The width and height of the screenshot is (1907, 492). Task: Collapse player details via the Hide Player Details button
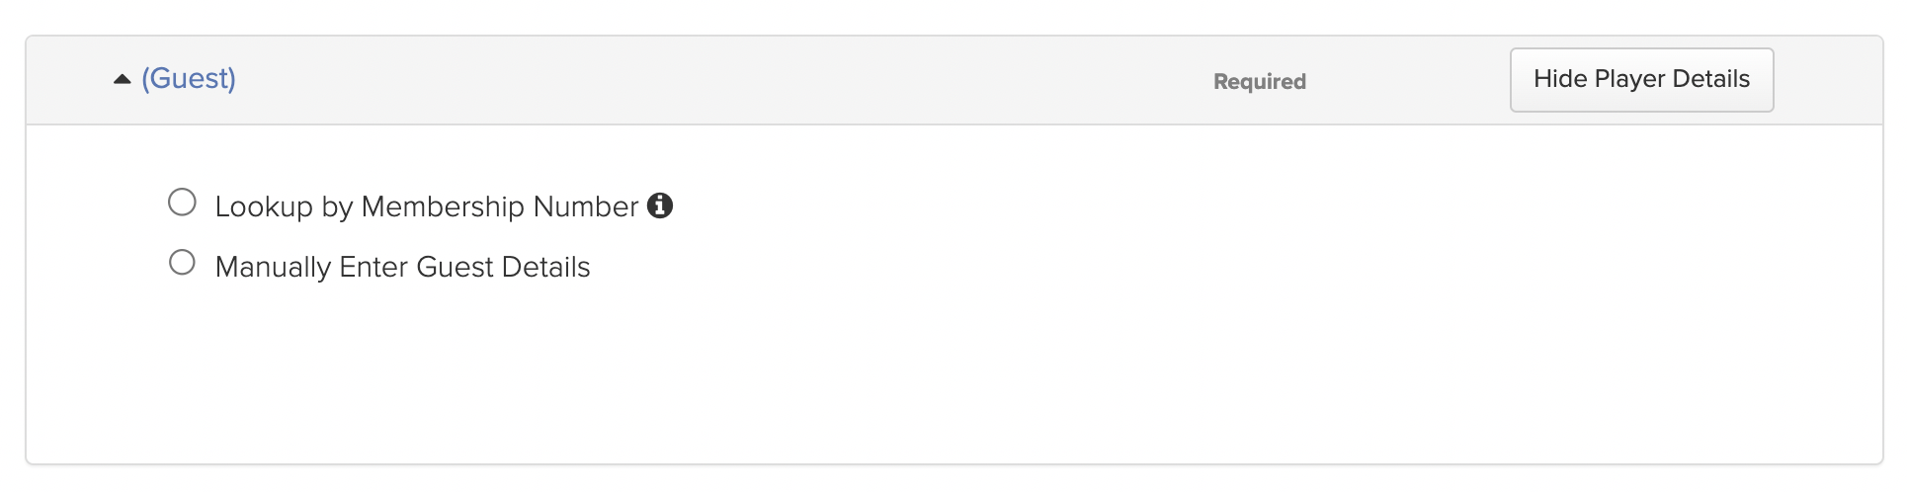click(x=1641, y=80)
